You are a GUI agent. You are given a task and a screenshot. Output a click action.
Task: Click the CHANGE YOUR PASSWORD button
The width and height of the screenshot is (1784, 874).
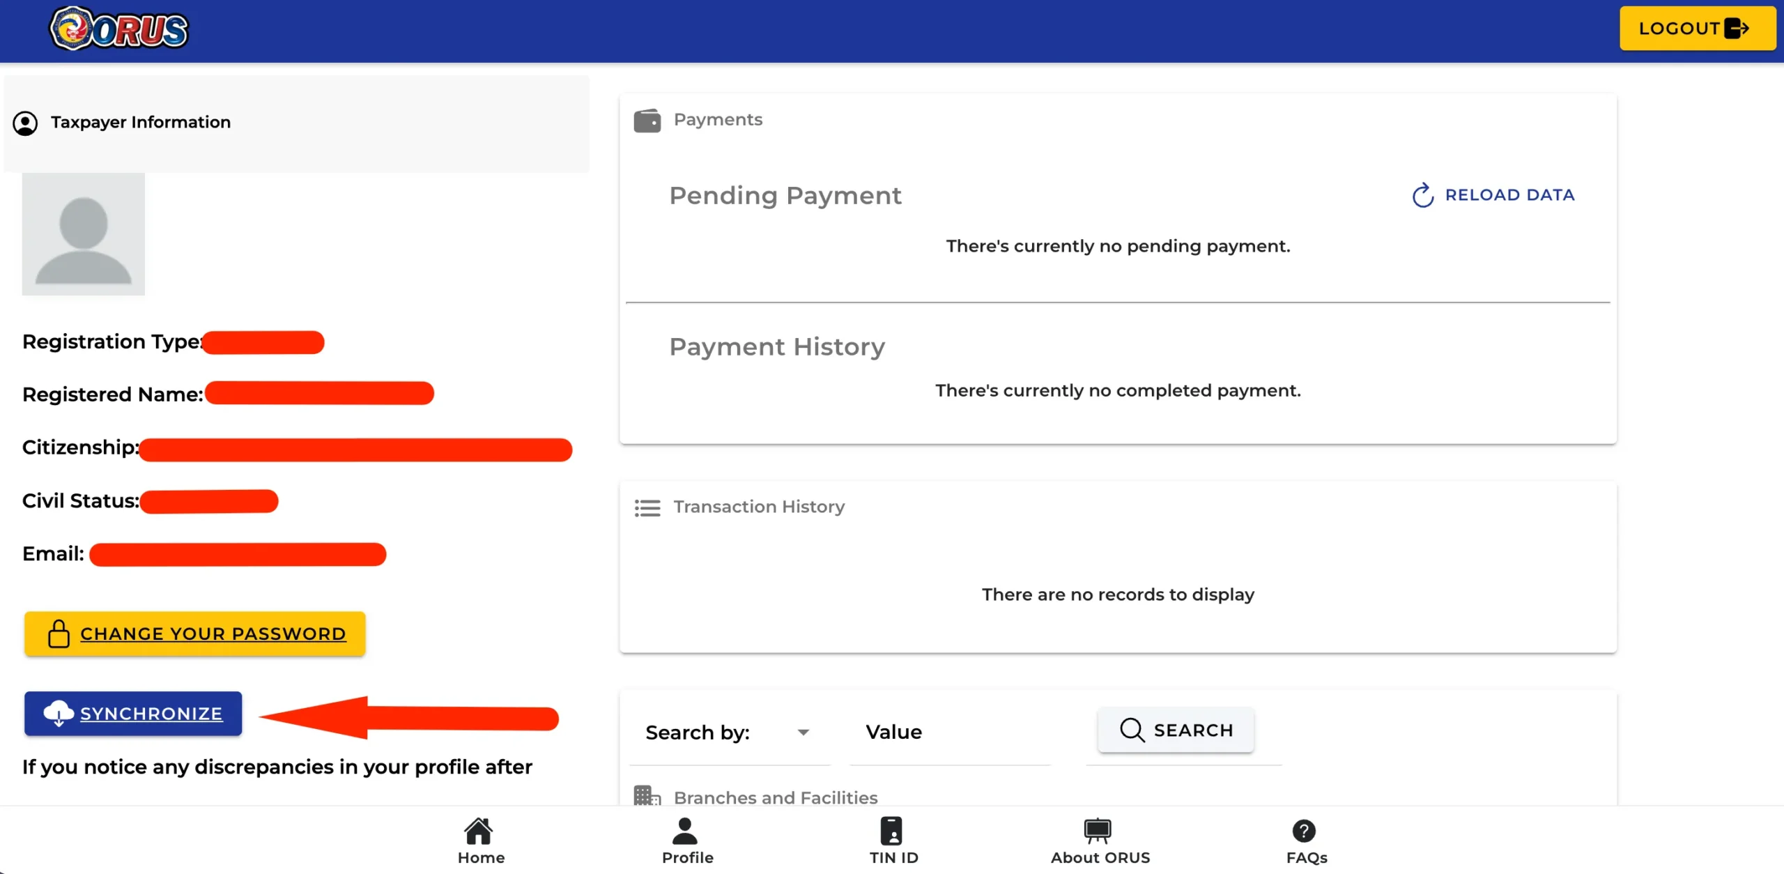195,634
